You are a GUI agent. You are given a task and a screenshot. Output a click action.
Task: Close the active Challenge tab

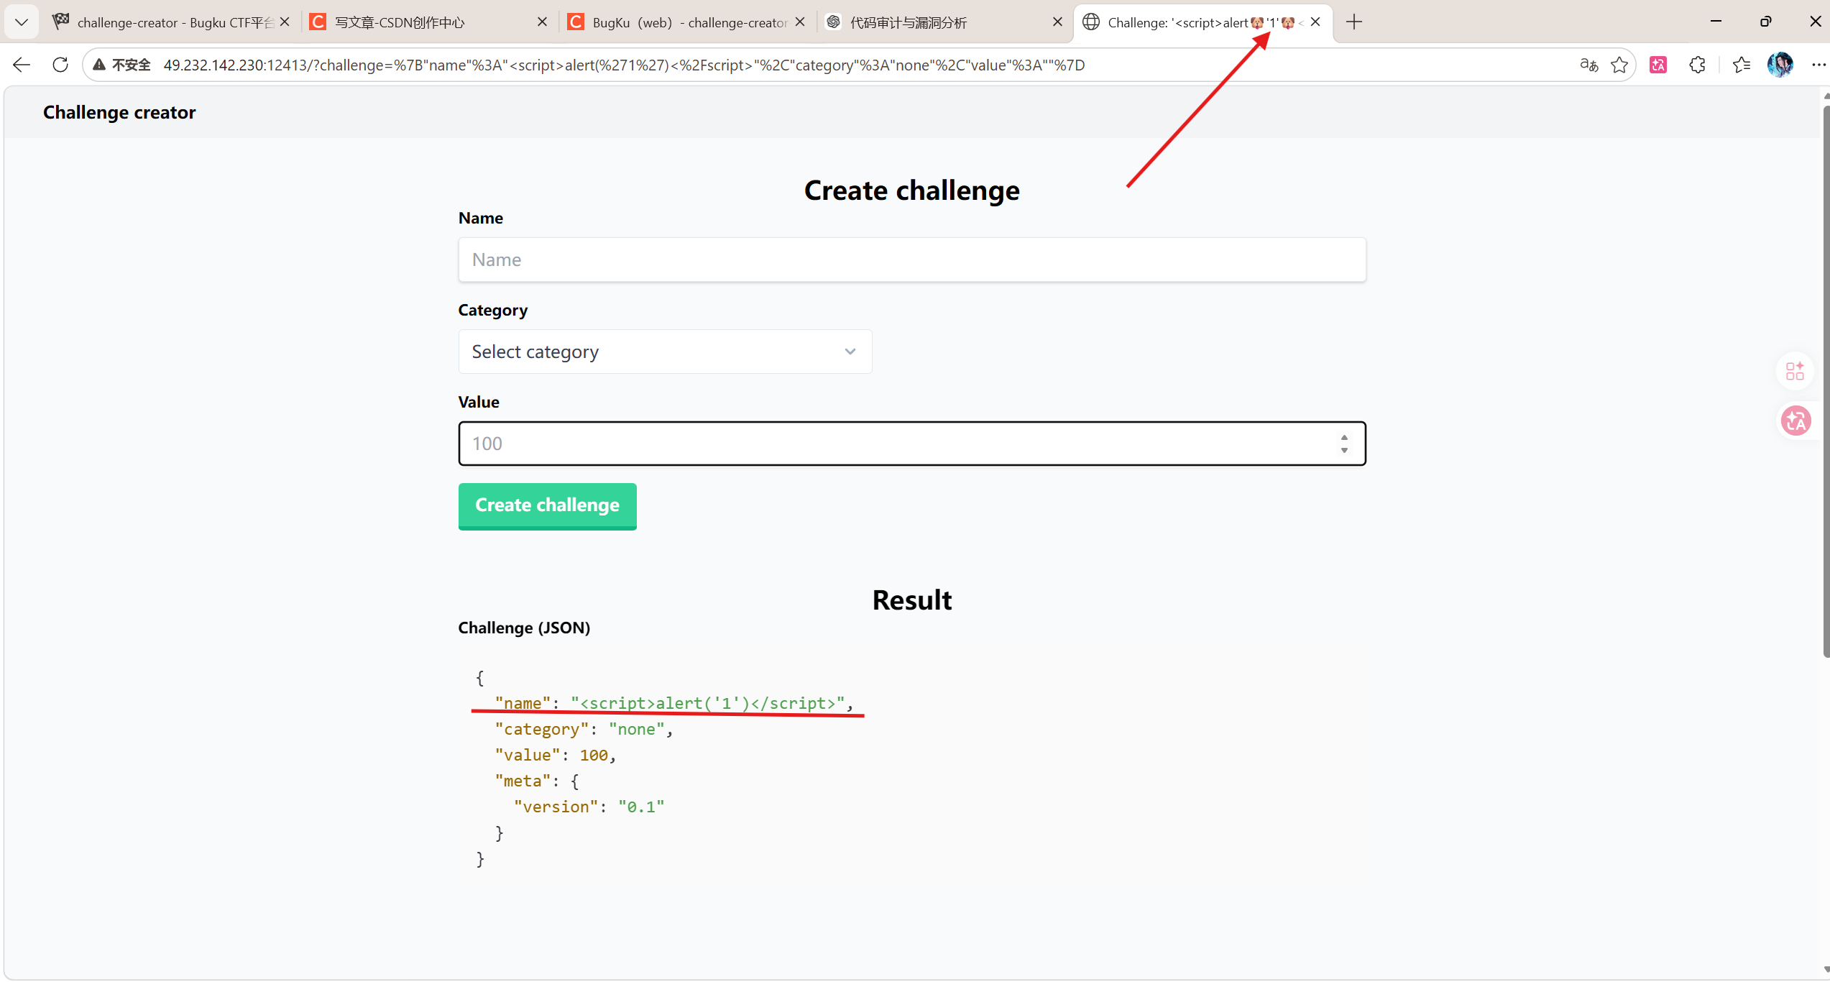pos(1315,22)
